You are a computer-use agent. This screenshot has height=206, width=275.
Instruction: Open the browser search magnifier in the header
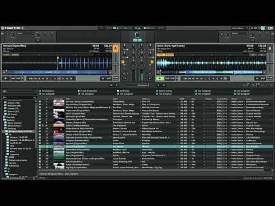coord(252,28)
